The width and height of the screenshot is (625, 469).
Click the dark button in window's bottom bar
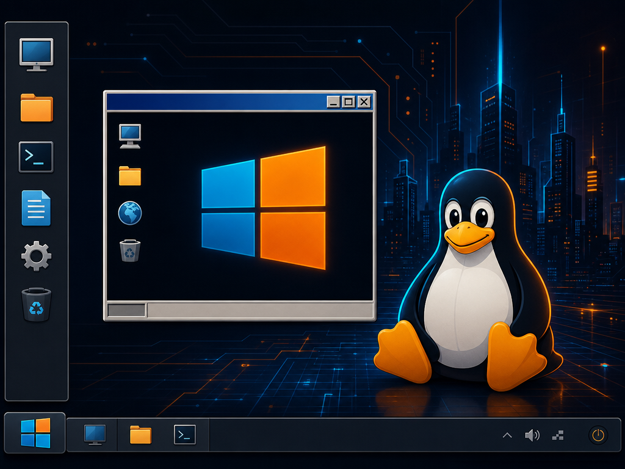127,310
